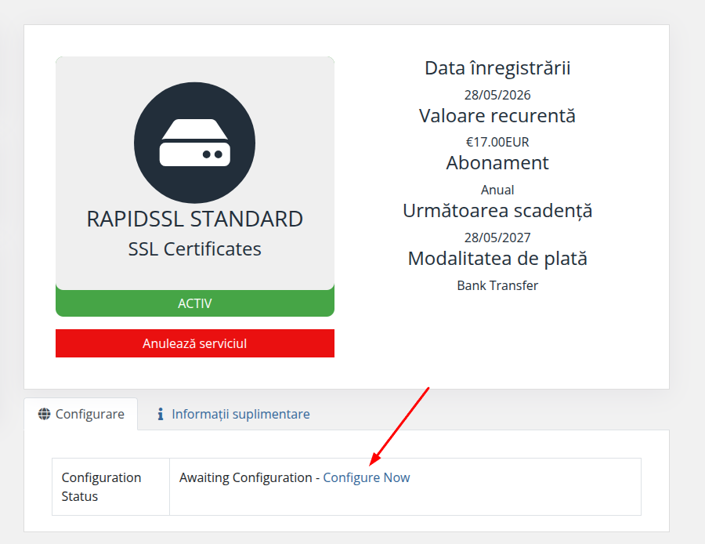Click the Configure Now link
705x544 pixels.
[x=367, y=477]
